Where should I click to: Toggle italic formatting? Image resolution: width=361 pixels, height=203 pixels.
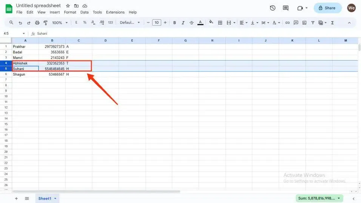(x=183, y=23)
